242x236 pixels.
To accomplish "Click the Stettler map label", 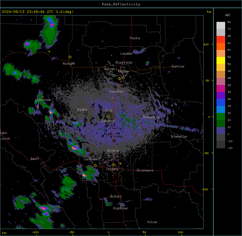I will coord(178,66).
